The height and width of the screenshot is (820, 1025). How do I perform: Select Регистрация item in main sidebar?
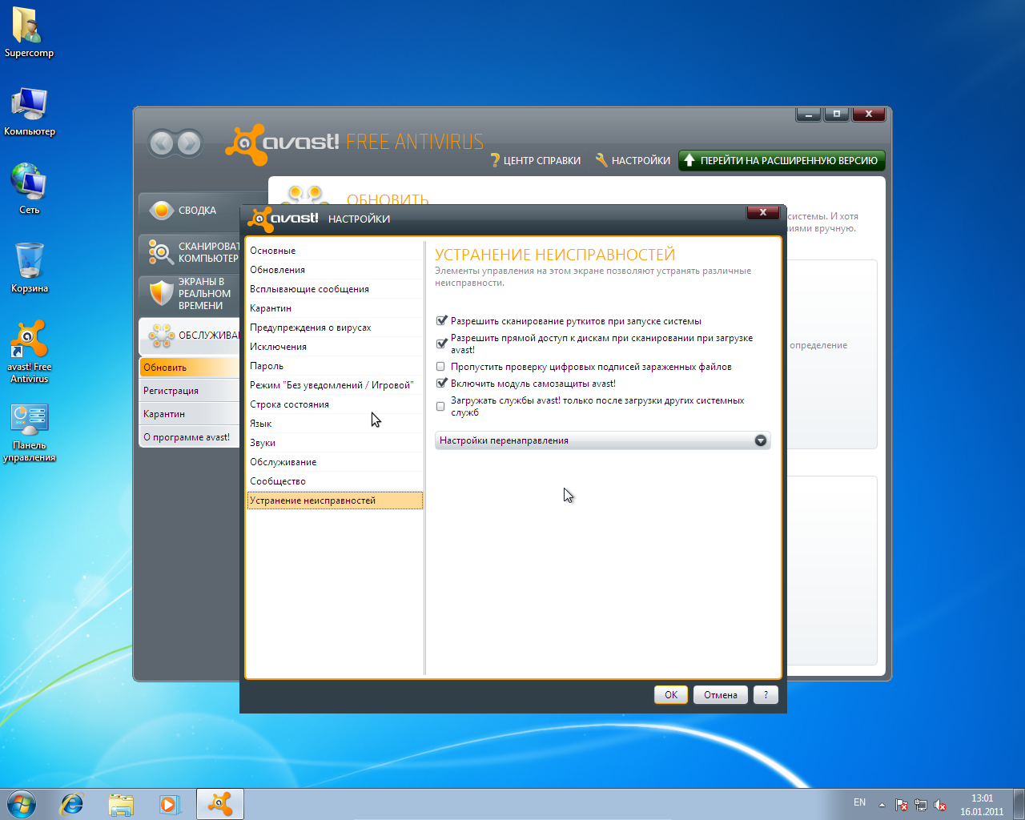[x=190, y=391]
